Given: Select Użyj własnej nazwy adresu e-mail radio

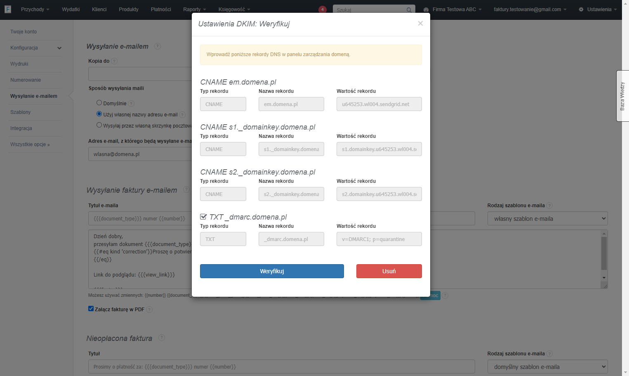Looking at the screenshot, I should click(99, 114).
